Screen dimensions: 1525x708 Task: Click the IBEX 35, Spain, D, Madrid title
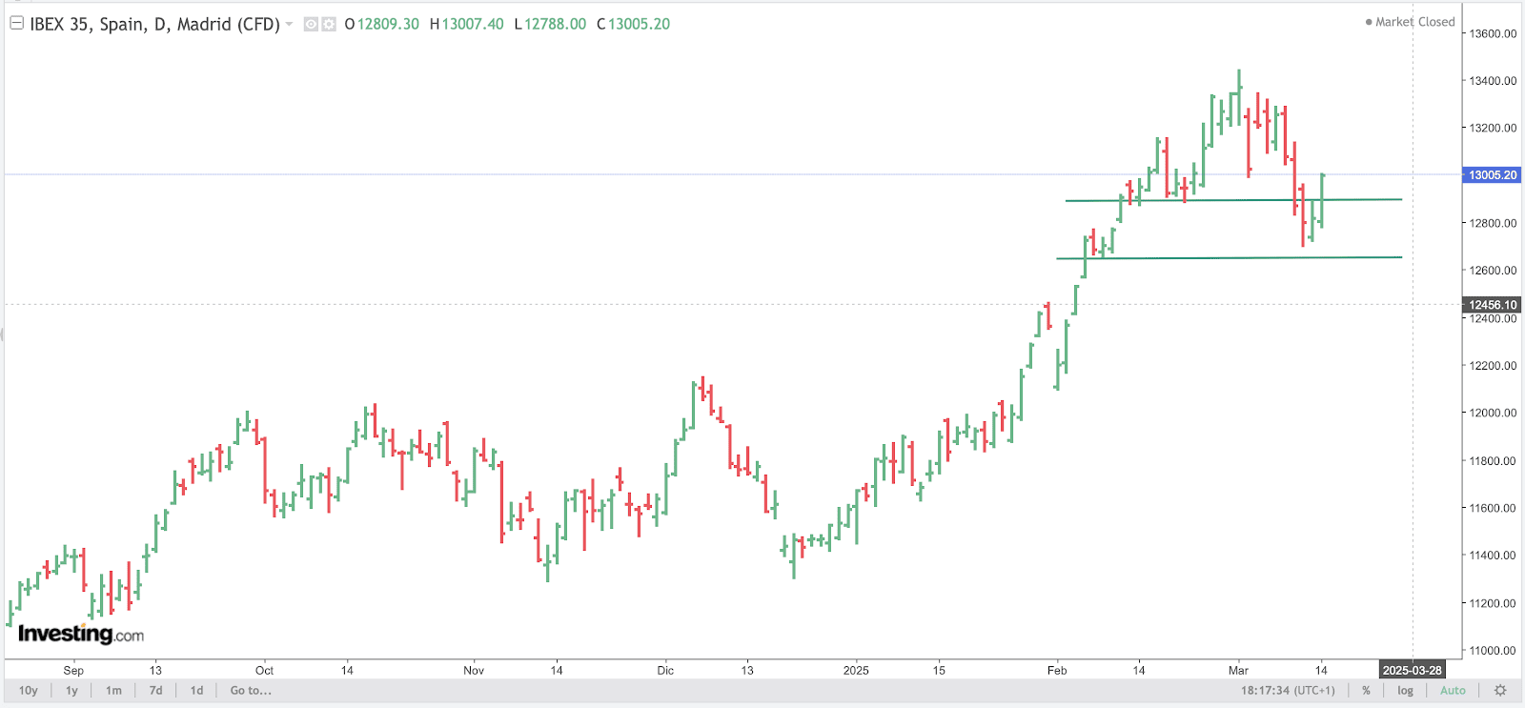pos(154,24)
